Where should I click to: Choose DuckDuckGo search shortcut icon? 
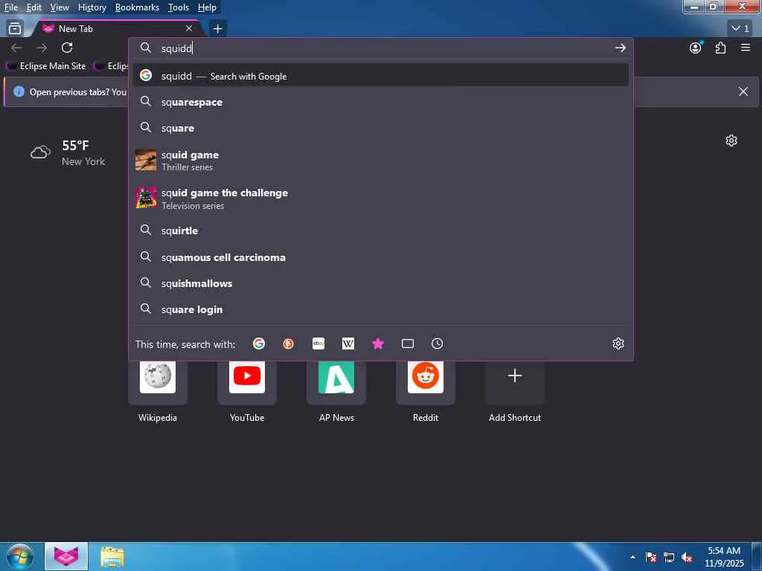(x=288, y=343)
